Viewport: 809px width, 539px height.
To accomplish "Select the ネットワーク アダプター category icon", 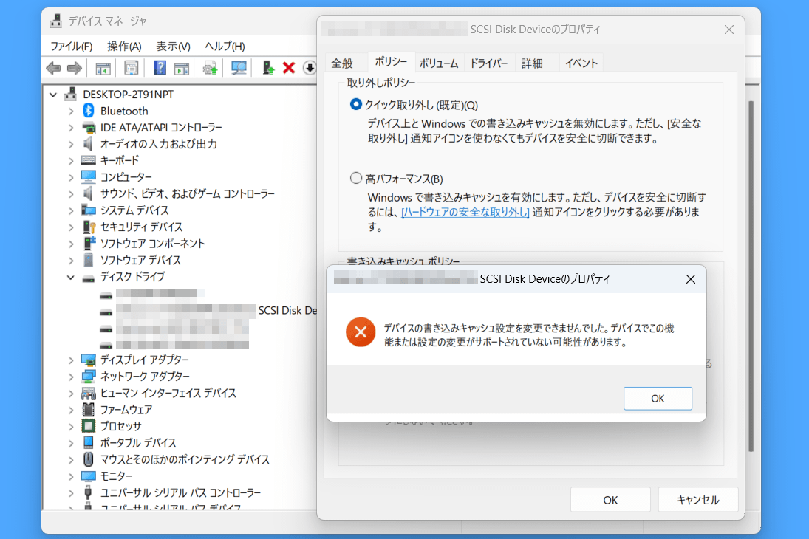I will [89, 376].
